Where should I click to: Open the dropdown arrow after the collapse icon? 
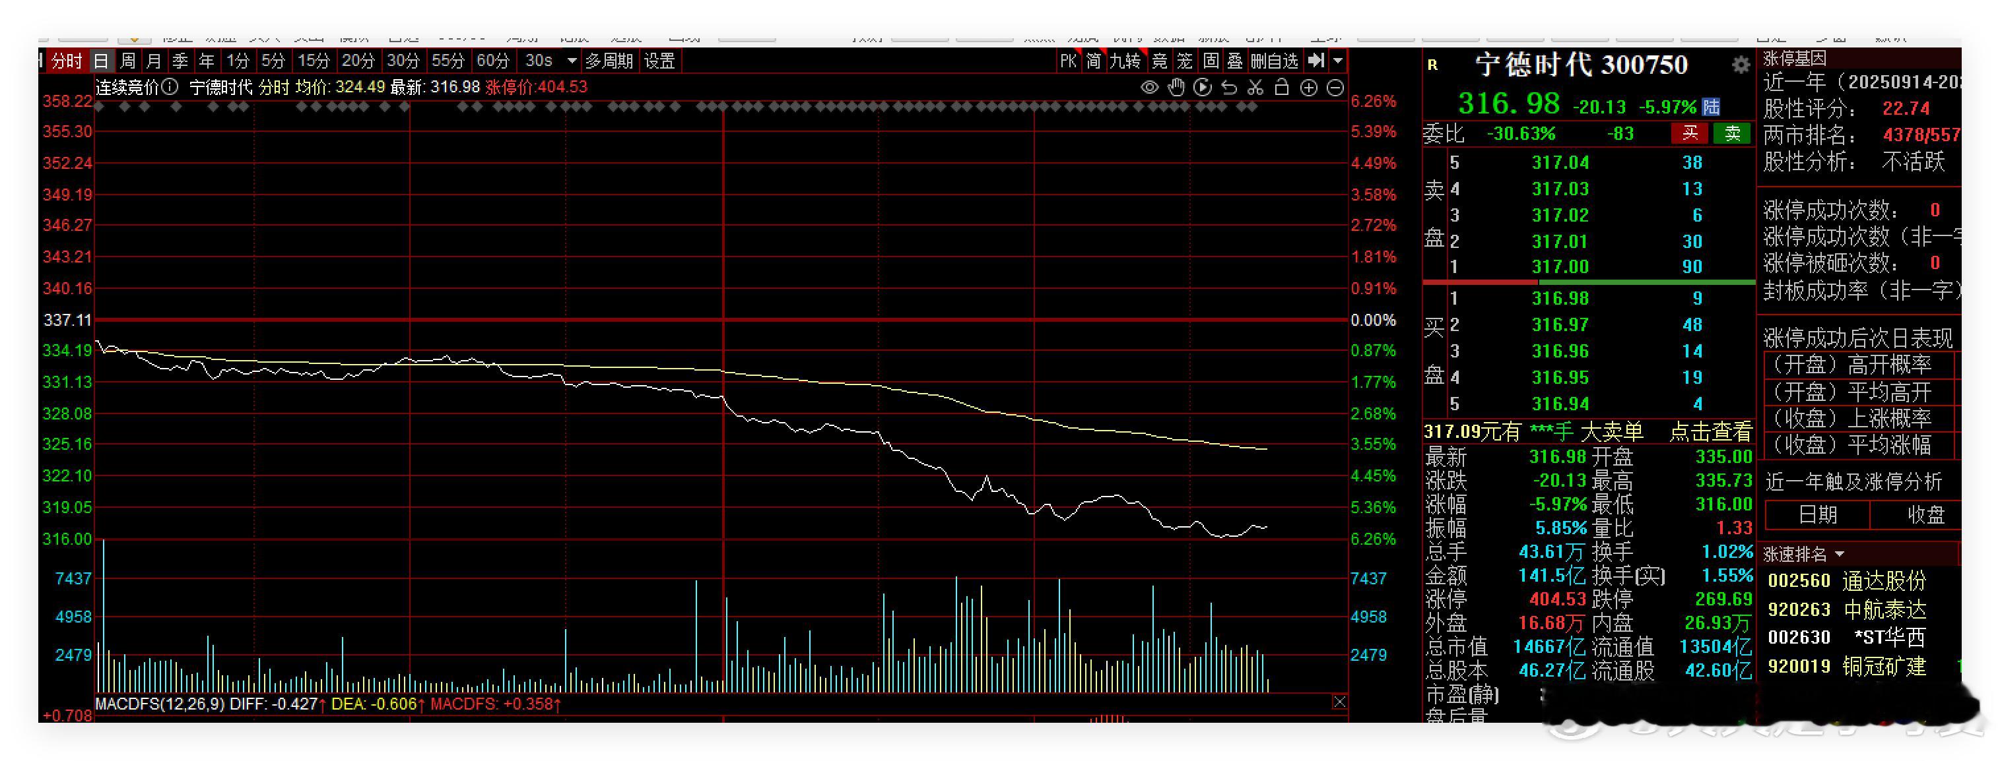pos(1338,61)
